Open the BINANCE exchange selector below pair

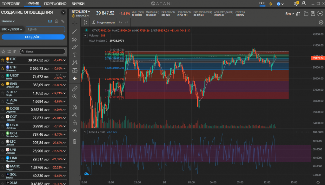click(x=80, y=16)
